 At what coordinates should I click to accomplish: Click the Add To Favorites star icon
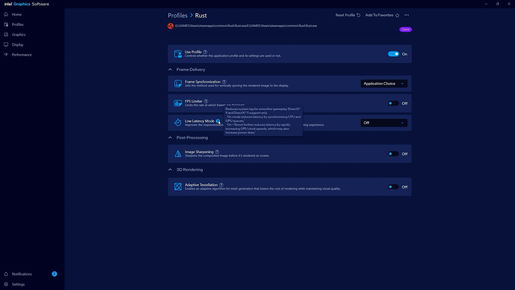[x=397, y=15]
